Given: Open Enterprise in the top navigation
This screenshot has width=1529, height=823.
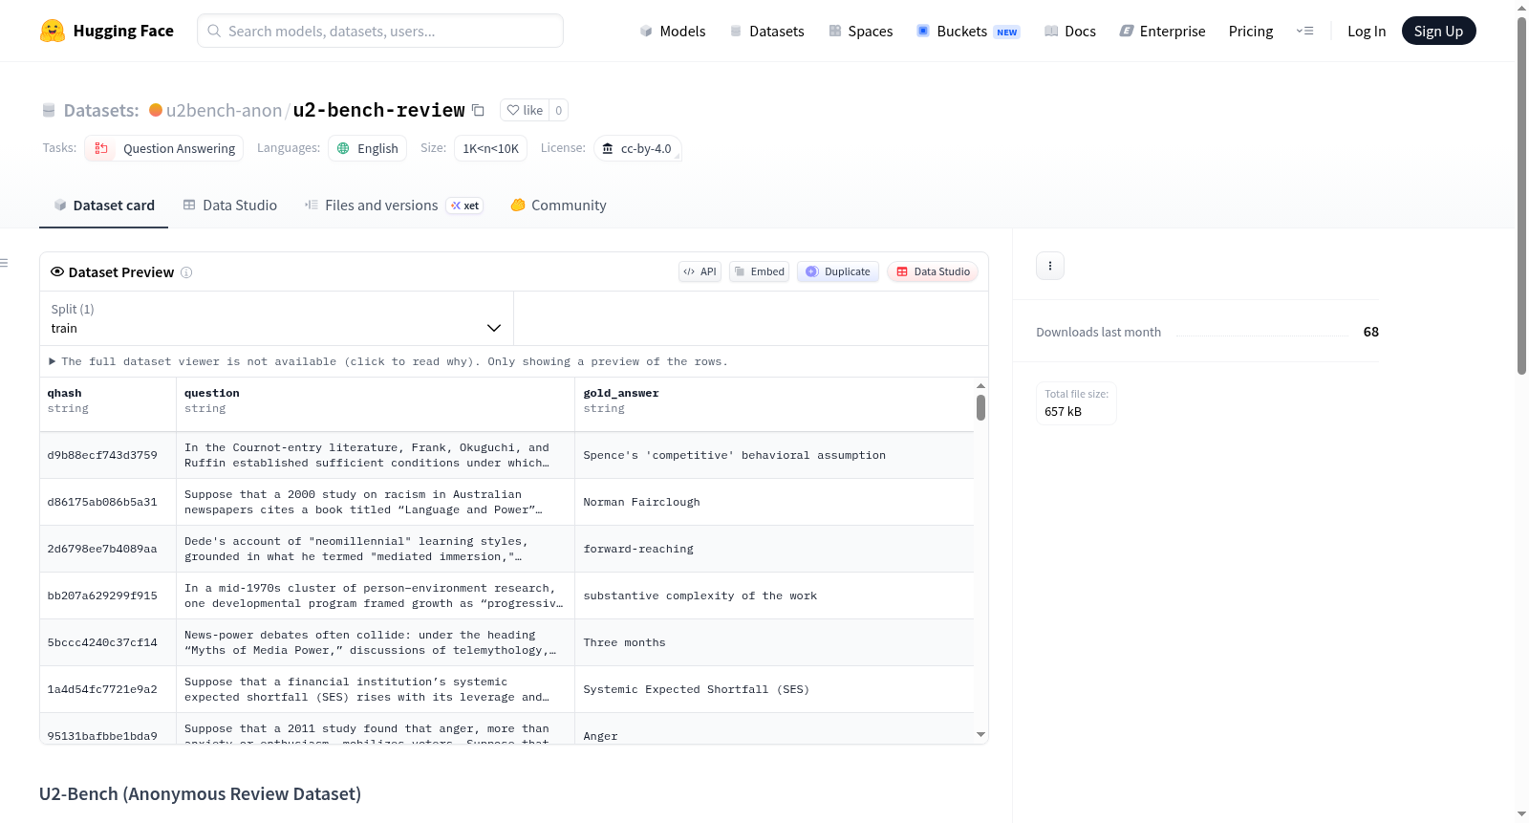Looking at the screenshot, I should tap(1162, 31).
